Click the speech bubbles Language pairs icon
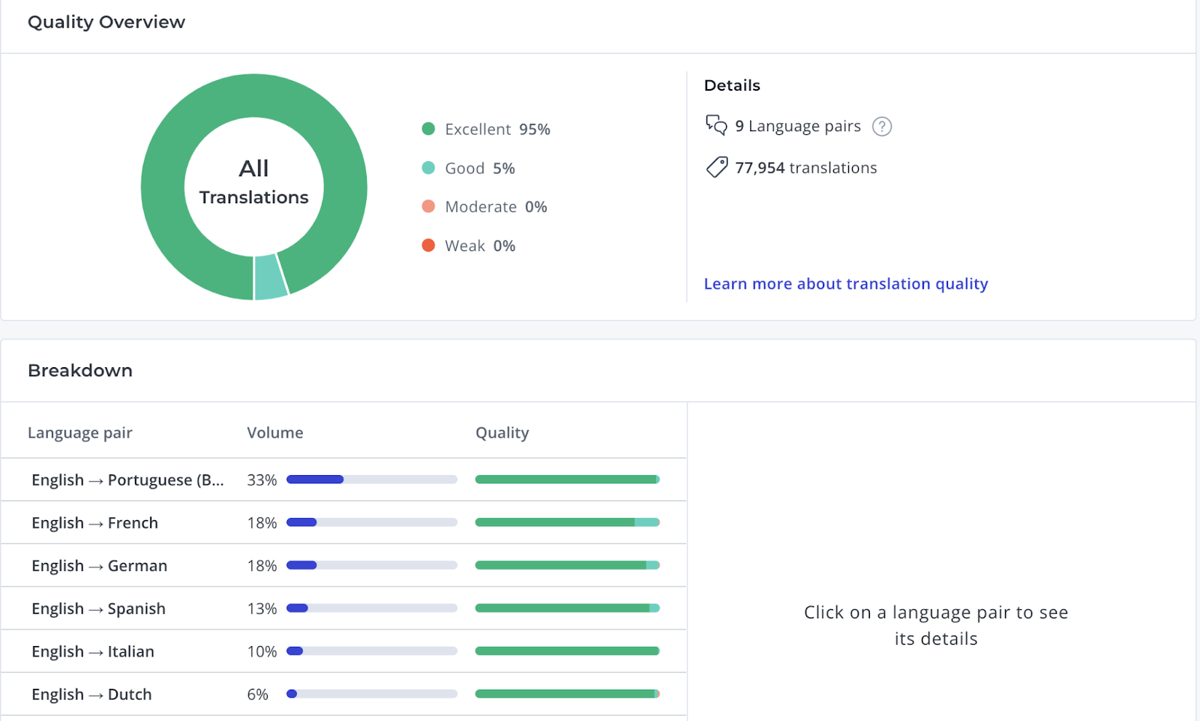The image size is (1200, 721). tap(716, 125)
